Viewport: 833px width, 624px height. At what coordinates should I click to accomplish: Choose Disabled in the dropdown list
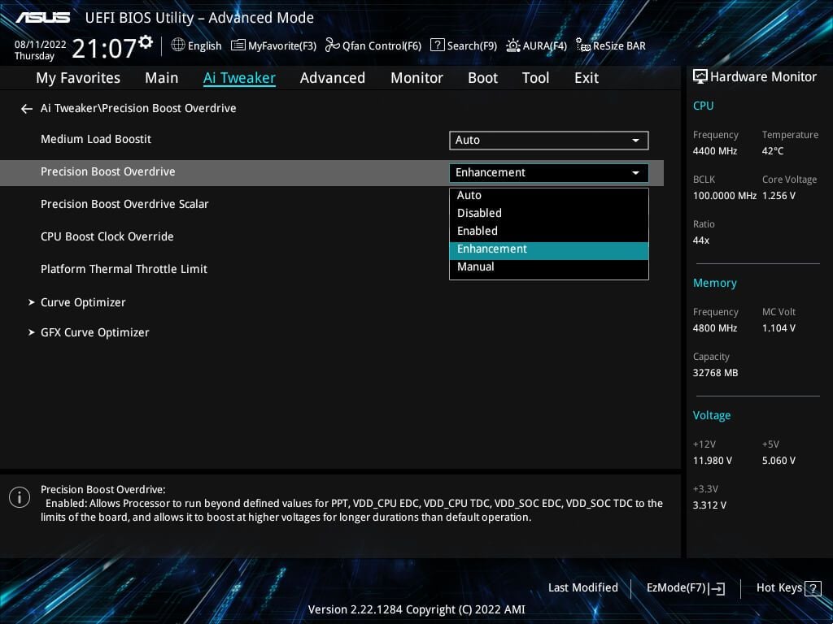pos(549,213)
